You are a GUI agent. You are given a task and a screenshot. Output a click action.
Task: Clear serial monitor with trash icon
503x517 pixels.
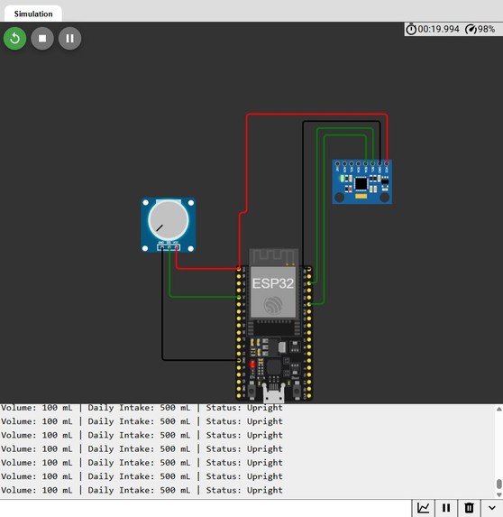(469, 508)
